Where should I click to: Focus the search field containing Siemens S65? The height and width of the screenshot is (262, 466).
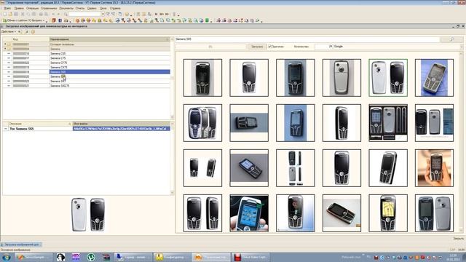[x=307, y=39]
